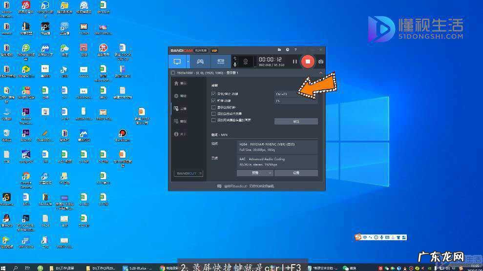Select NetEase Cloud Music red icon on desktop
The image size is (483, 271).
point(26,7)
